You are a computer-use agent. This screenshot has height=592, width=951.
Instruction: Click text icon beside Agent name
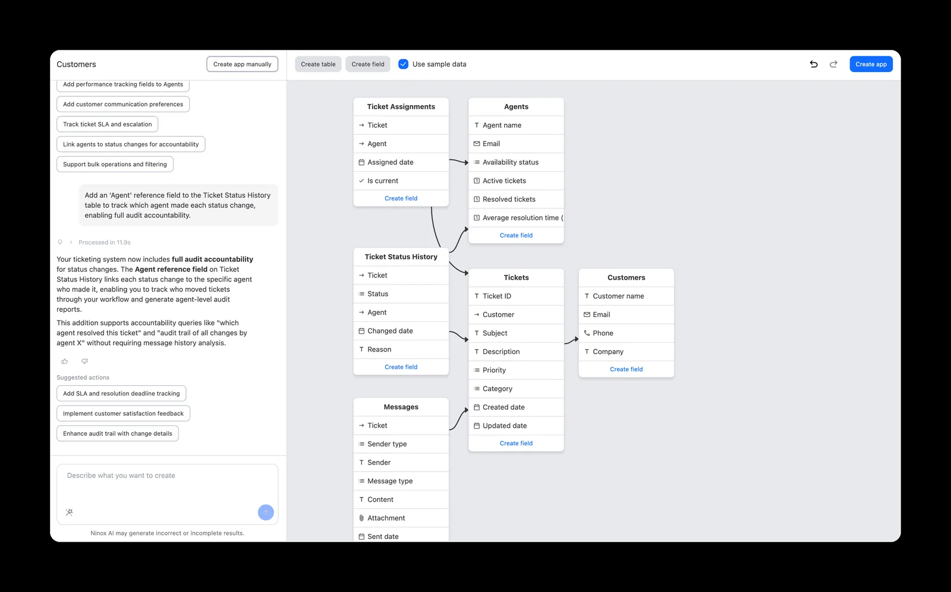(x=477, y=125)
